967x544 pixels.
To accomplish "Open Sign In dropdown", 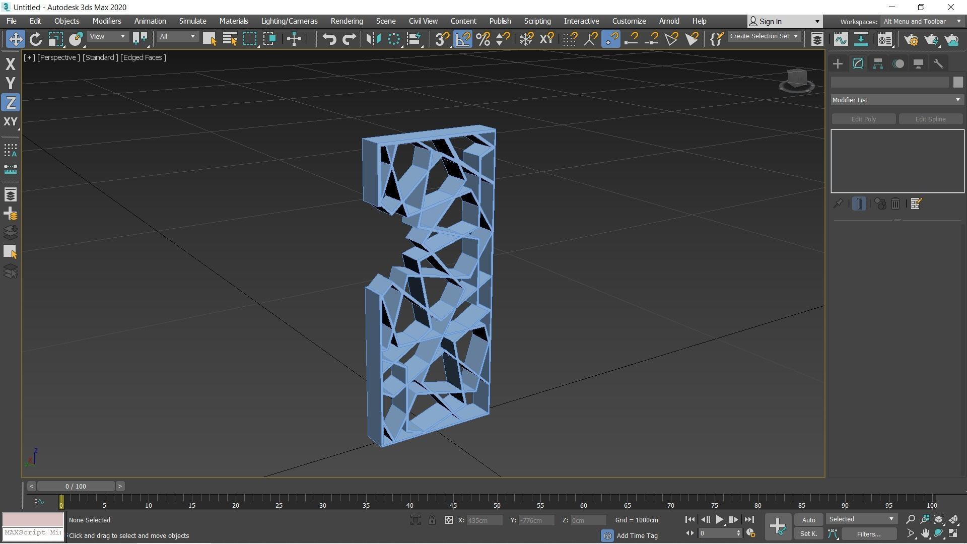I will (785, 21).
